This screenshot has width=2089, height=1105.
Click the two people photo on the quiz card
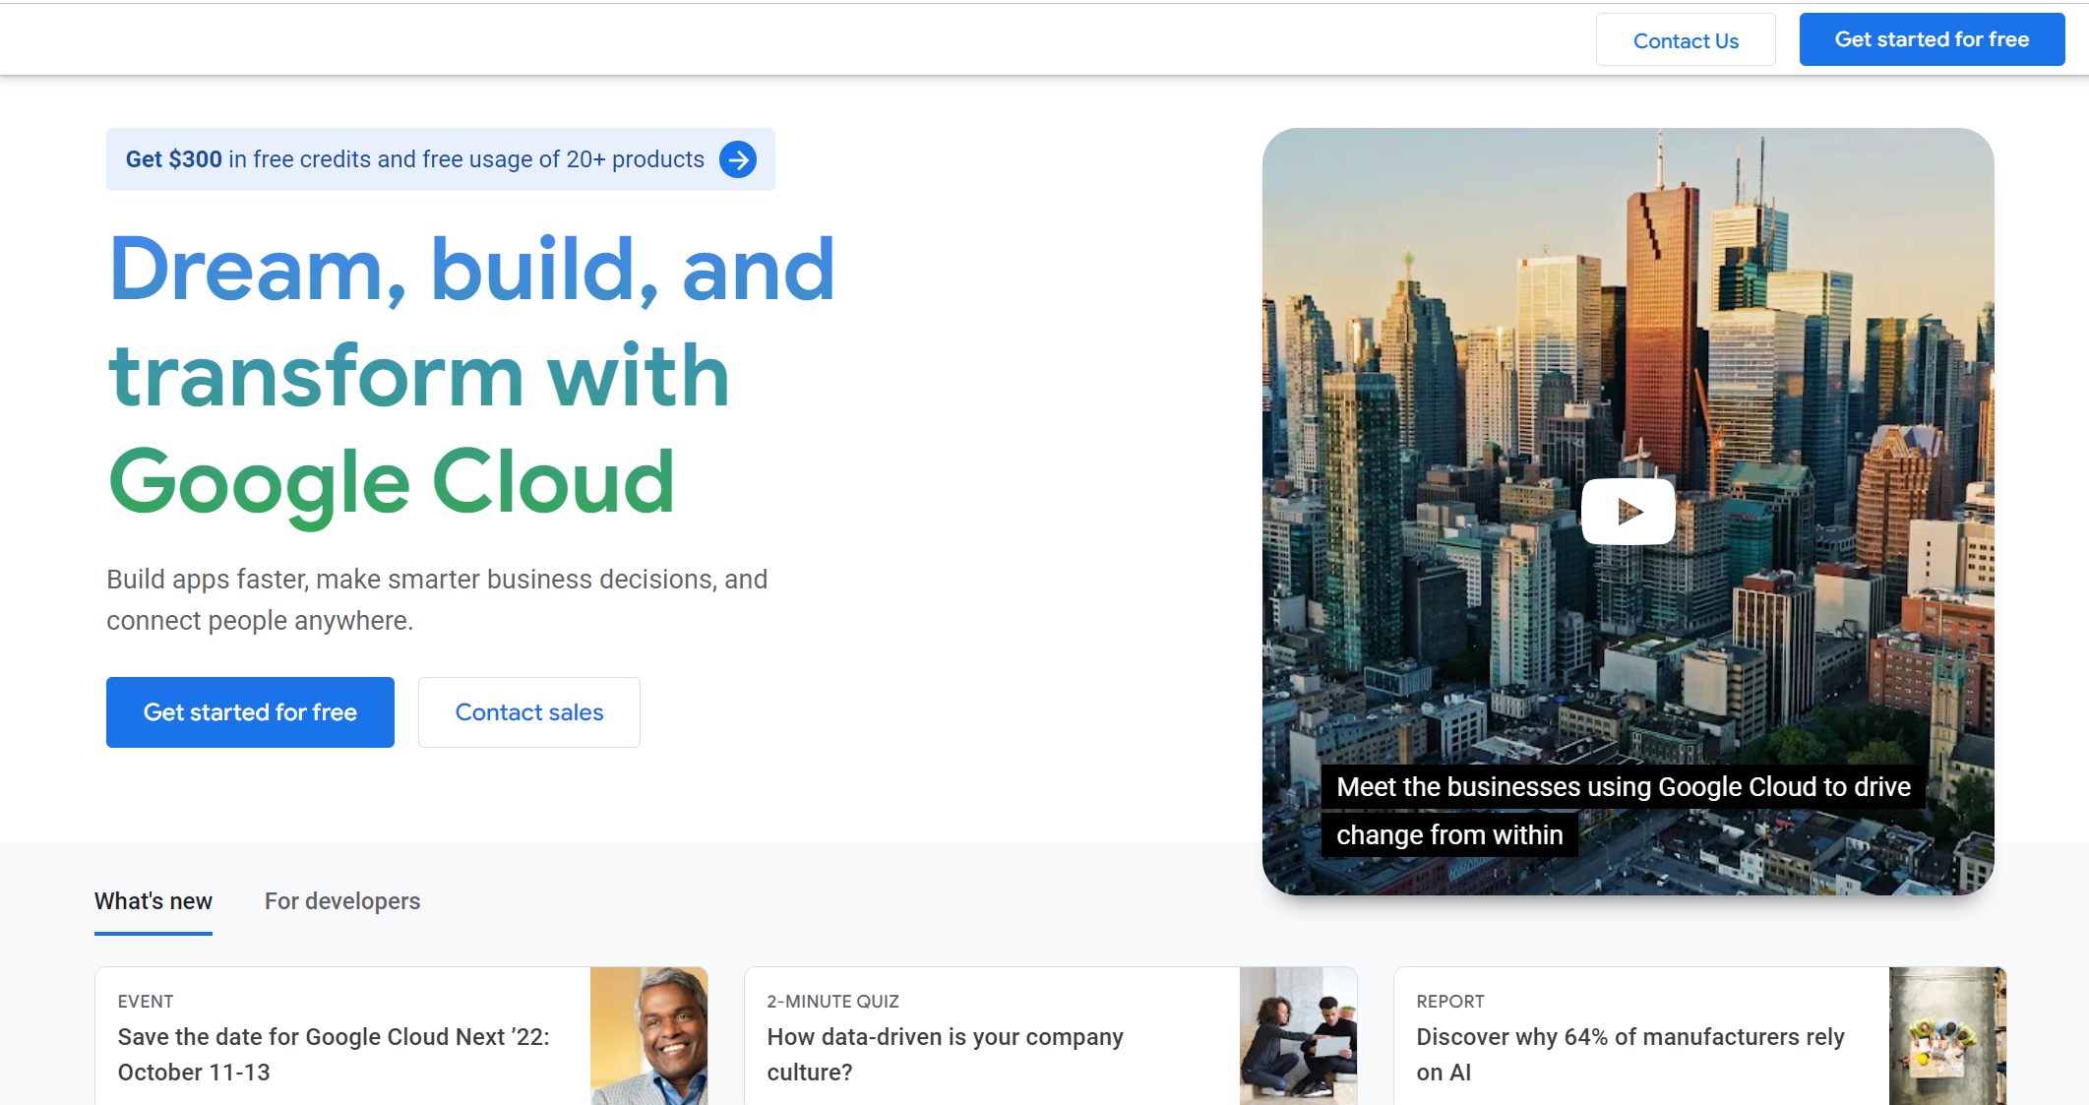[1299, 1036]
